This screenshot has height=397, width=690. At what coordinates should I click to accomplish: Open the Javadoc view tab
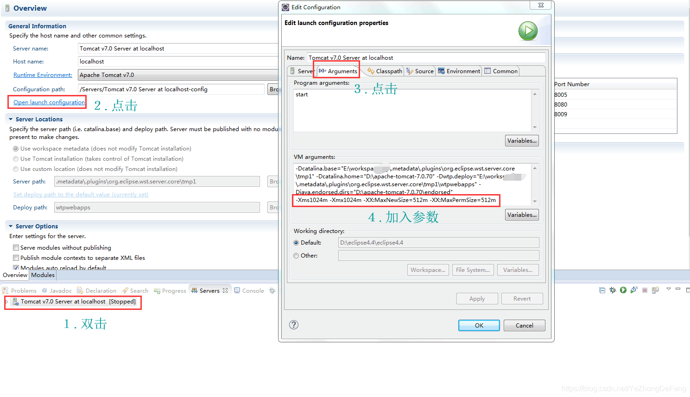[57, 290]
